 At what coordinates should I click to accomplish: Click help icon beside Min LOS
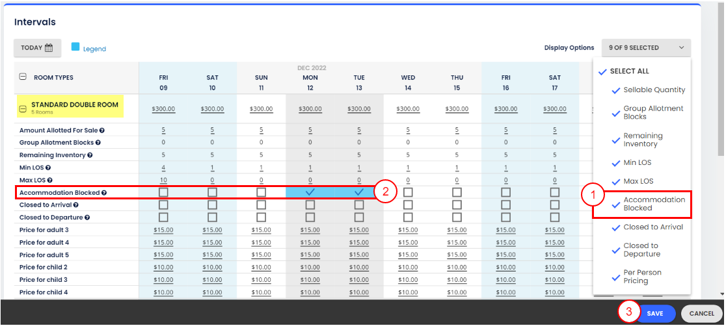(48, 168)
